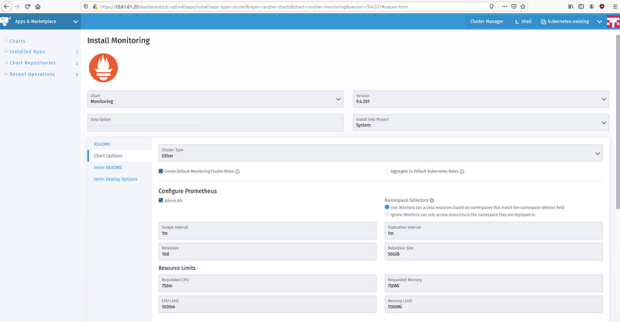The image size is (620, 322).
Task: Select the Ignore namespace selector radio option
Action: coord(387,214)
